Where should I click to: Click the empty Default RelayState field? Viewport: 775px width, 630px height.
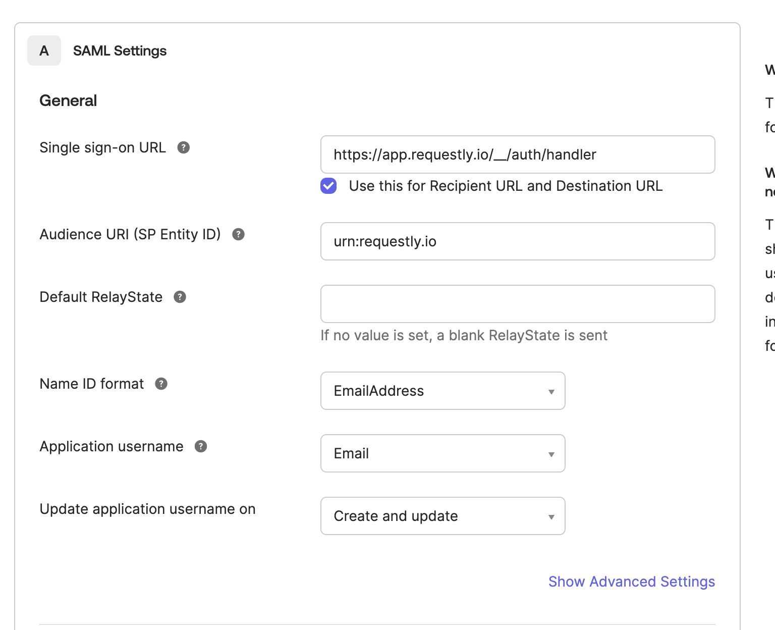click(518, 304)
